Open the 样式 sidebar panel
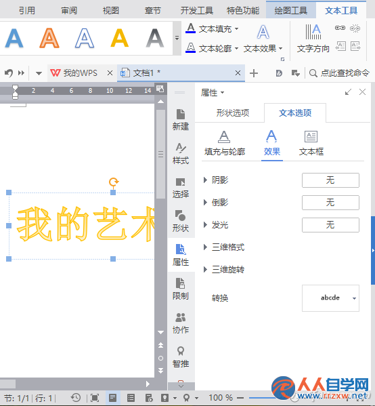 [181, 154]
